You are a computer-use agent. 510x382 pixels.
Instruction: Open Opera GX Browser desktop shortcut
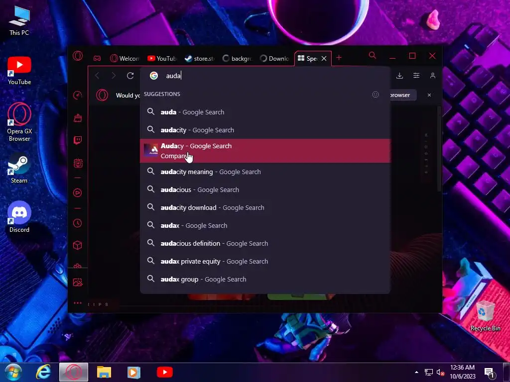19,122
